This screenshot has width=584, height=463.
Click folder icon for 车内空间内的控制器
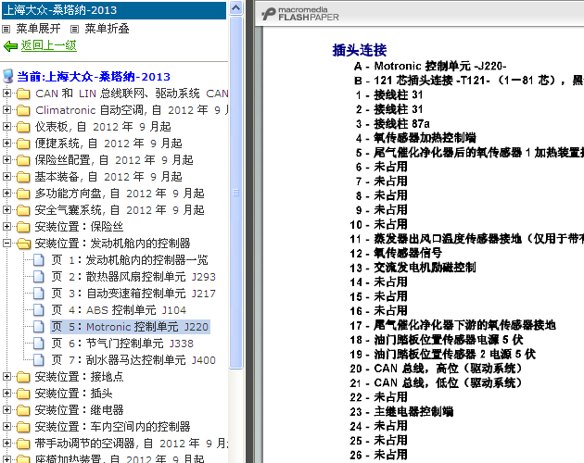pyautogui.click(x=23, y=427)
